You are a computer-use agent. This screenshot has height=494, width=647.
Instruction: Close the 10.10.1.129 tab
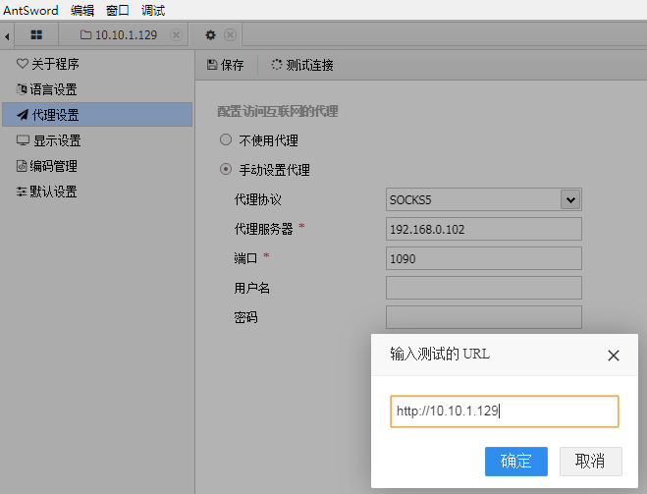(176, 35)
